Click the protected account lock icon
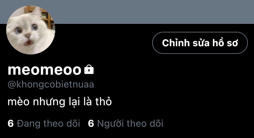The width and height of the screenshot is (254, 138). (x=89, y=69)
